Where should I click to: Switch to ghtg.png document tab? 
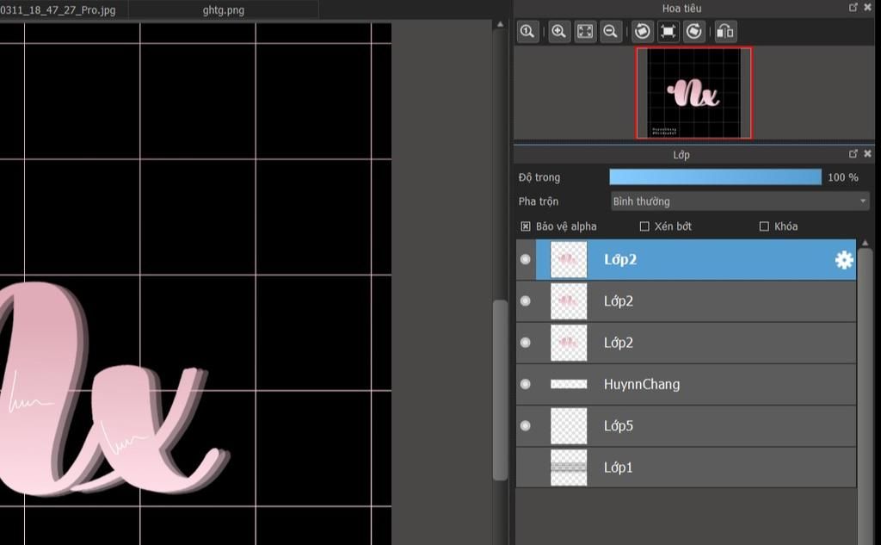224,10
